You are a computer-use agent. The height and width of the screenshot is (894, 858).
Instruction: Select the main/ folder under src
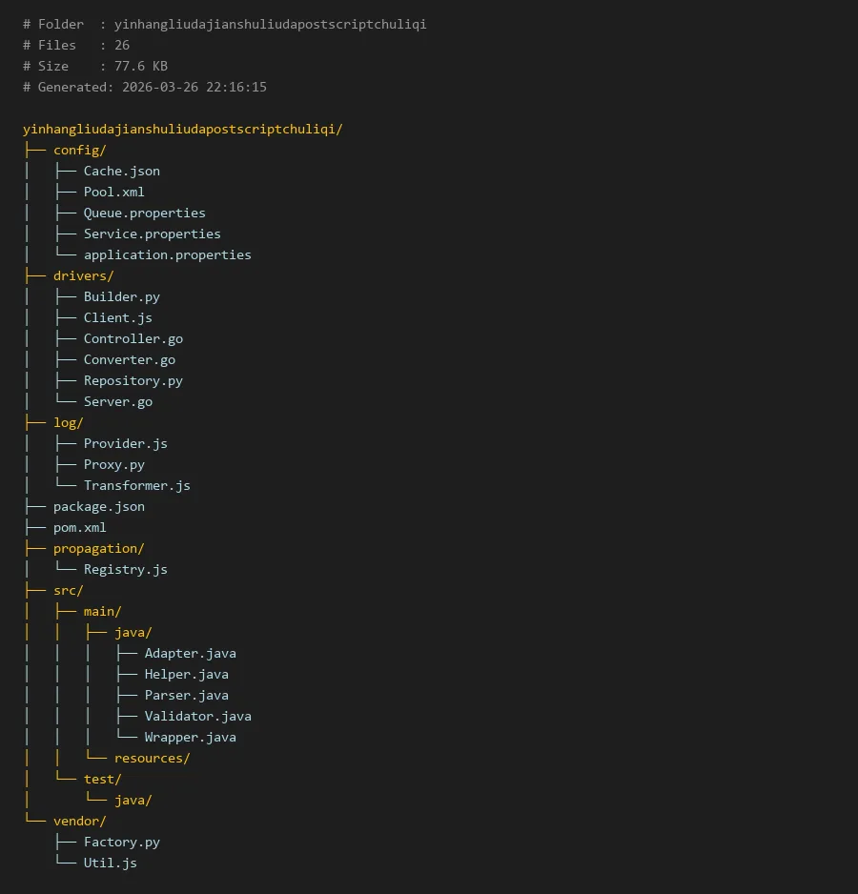[x=102, y=612]
